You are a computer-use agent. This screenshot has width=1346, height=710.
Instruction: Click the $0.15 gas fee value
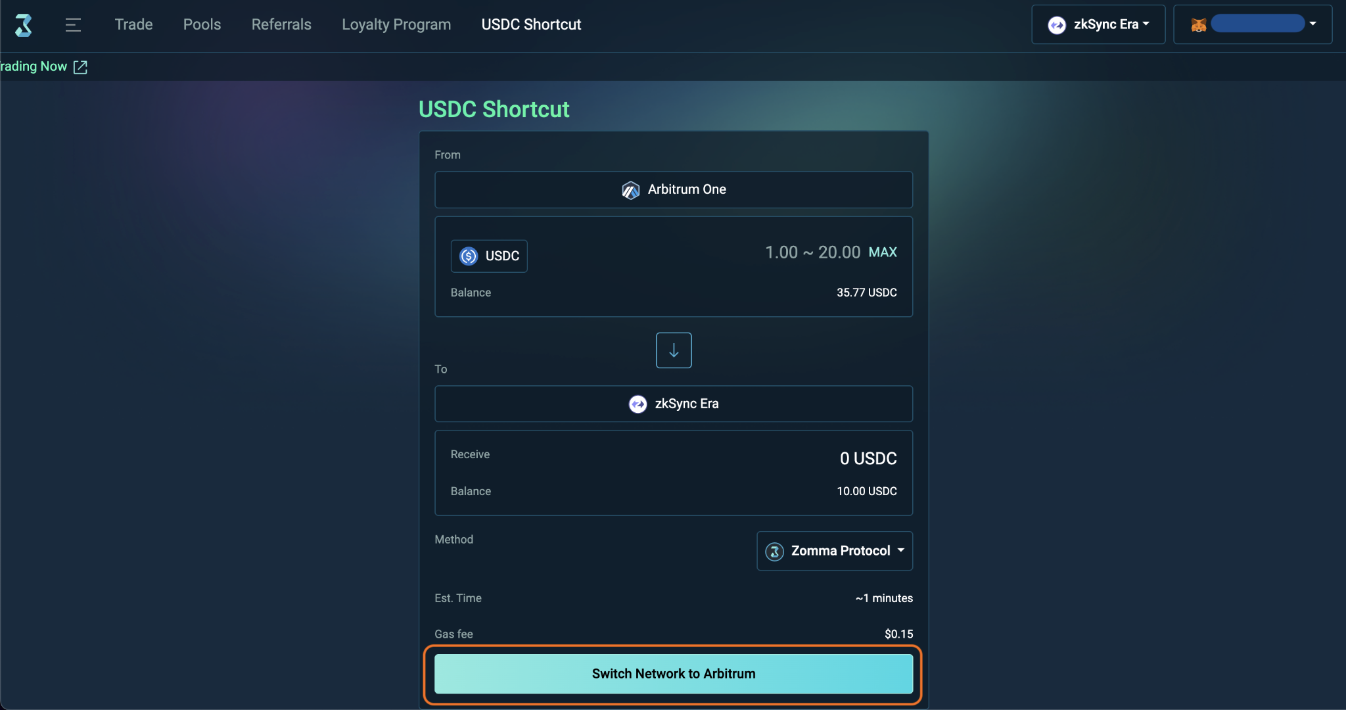point(898,634)
